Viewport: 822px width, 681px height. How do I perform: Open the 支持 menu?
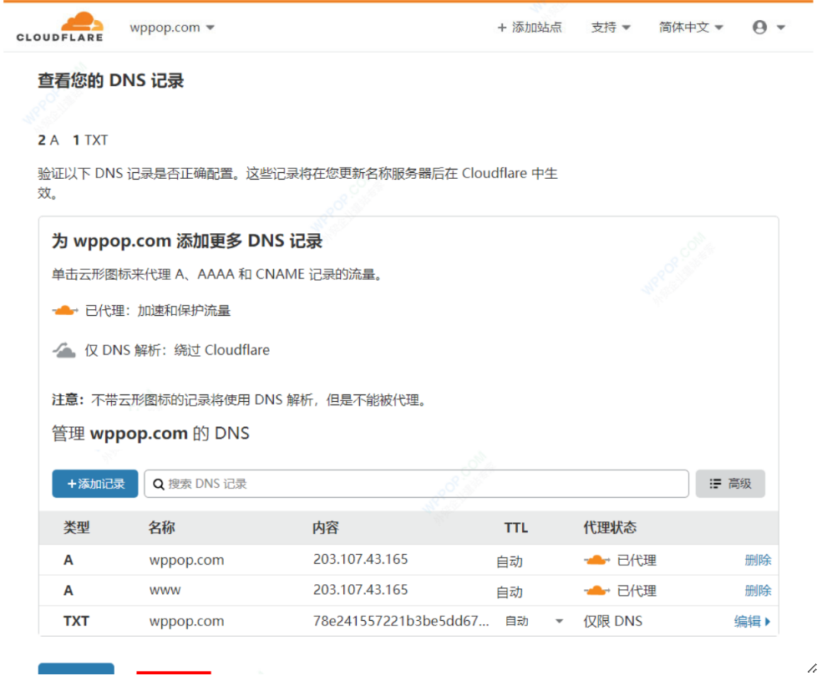tap(611, 27)
